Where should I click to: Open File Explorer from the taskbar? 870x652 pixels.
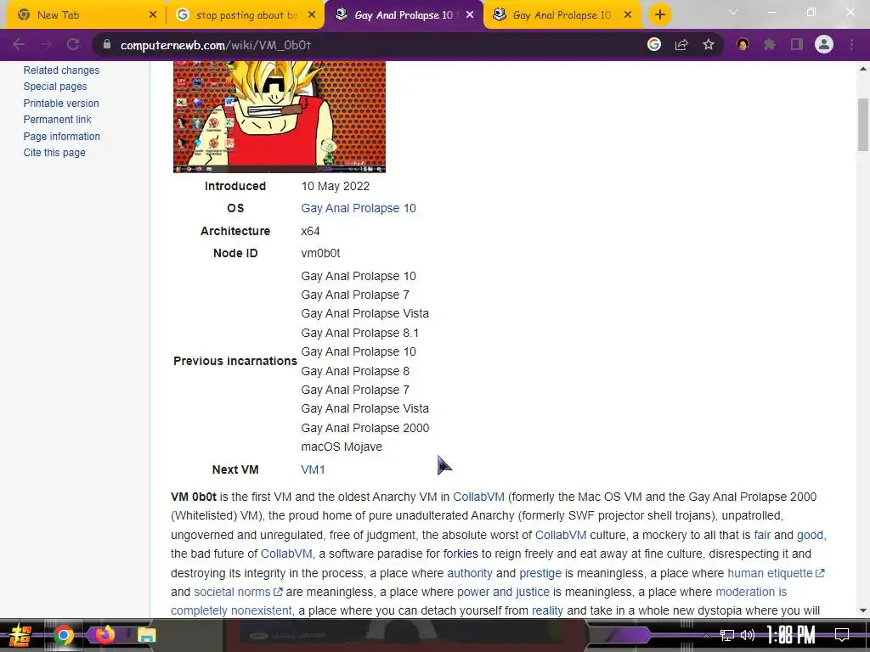point(146,635)
